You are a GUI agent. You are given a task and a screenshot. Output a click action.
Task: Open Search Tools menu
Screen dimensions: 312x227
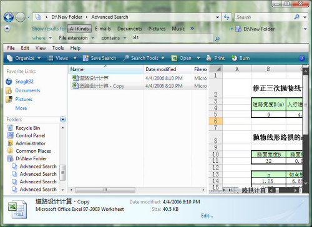pyautogui.click(x=144, y=58)
